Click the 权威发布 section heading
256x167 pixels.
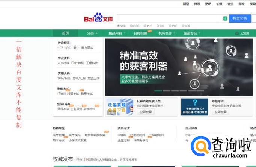pos(63,159)
